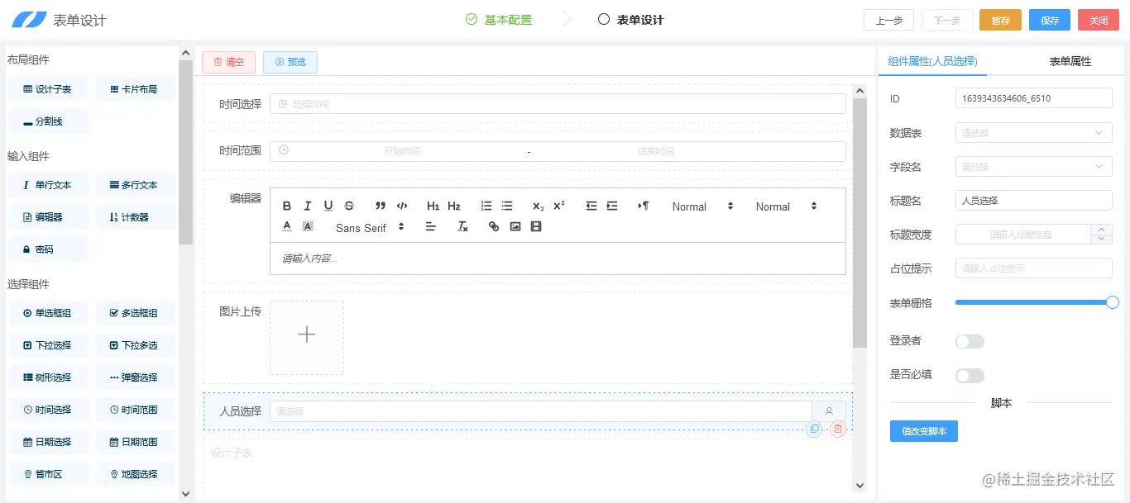1130x503 pixels.
Task: Toggle underline formatting in the editor
Action: point(328,206)
